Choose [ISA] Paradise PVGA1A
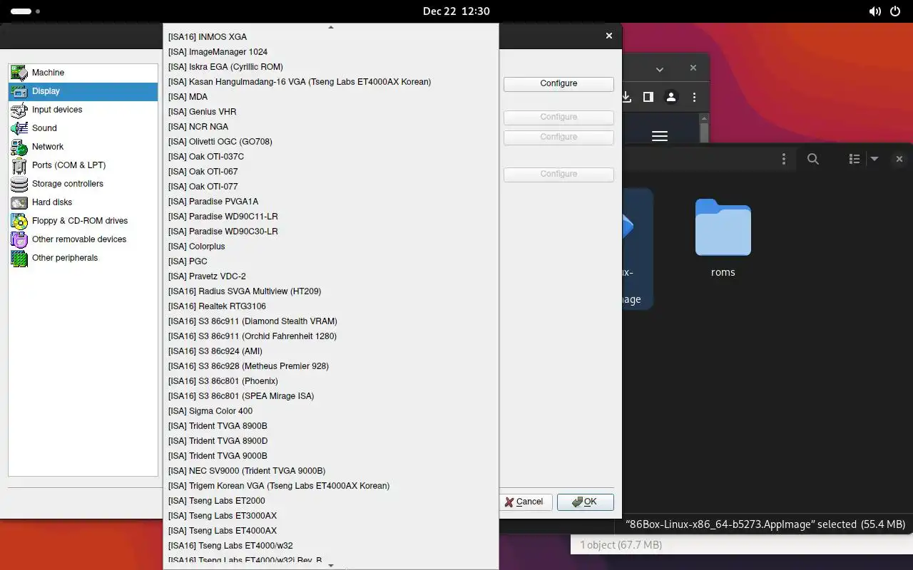Screen dimensions: 913x570 [x=330, y=202]
